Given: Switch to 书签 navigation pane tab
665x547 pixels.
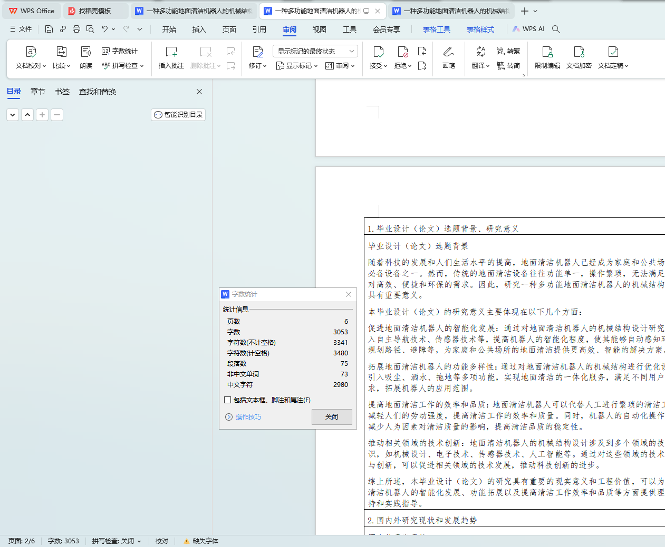Looking at the screenshot, I should tap(62, 92).
